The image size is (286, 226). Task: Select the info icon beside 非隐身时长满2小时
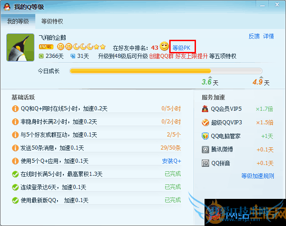tap(15, 122)
